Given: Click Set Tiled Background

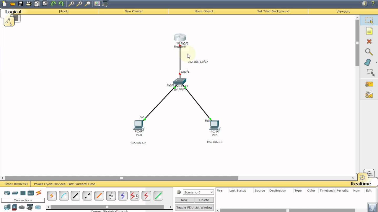Looking at the screenshot, I should pyautogui.click(x=273, y=11).
